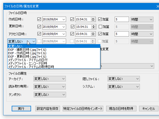
Task: Untick 加算 checkbox in アクセス日時 row
Action: coord(100,34)
